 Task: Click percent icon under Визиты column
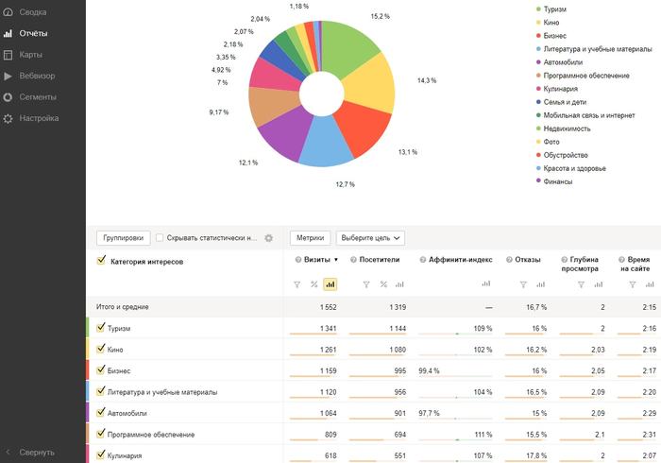point(314,284)
